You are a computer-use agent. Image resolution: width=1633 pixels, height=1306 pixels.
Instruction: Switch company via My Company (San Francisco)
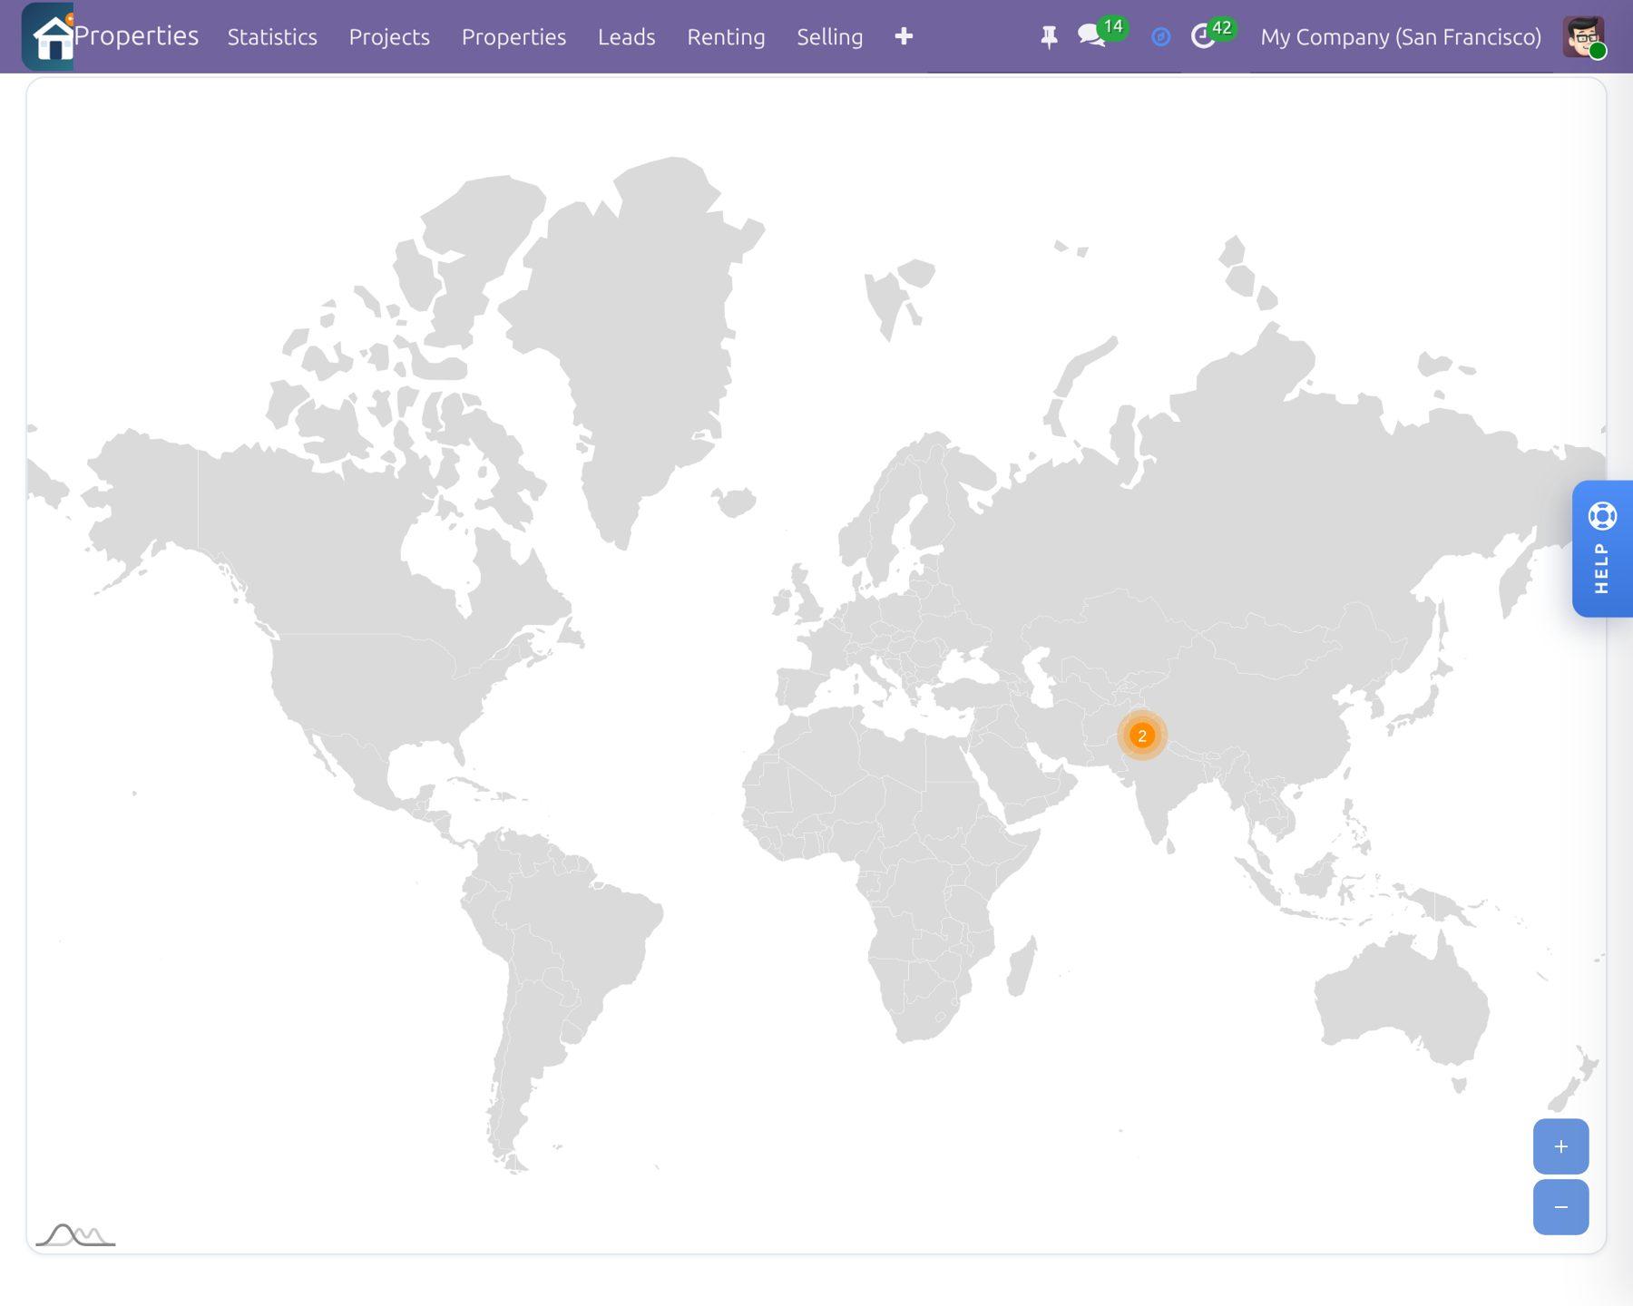click(1401, 37)
